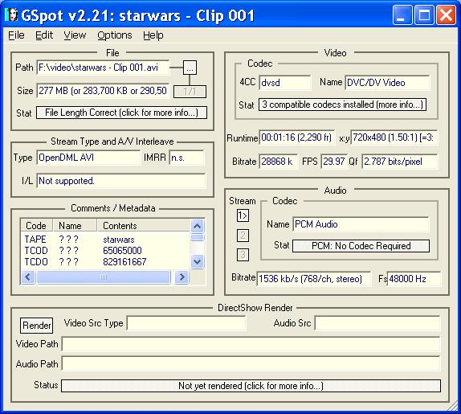Click the Path field with starwars avi

[103, 68]
